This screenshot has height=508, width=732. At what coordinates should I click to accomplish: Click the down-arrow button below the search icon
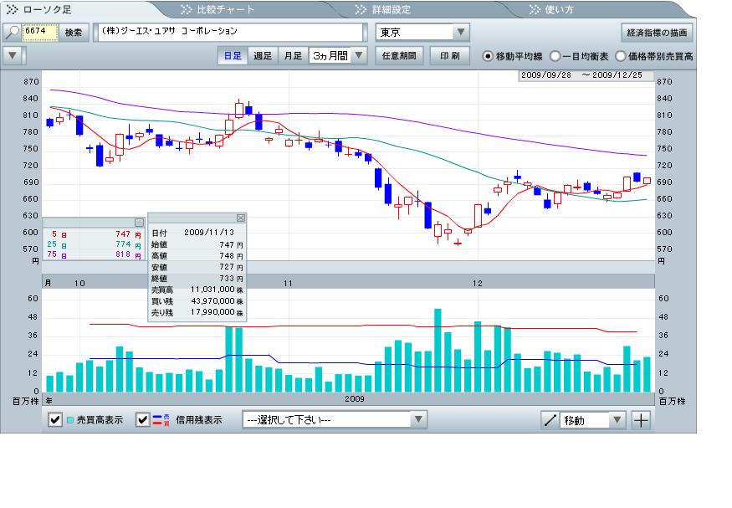coord(13,56)
